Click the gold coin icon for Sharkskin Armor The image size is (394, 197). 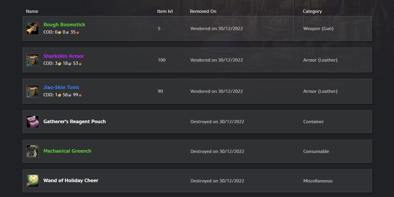(x=60, y=64)
